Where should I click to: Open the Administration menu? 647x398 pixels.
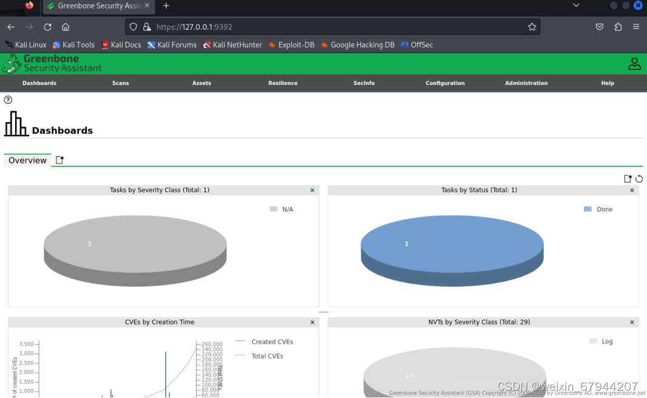[526, 83]
